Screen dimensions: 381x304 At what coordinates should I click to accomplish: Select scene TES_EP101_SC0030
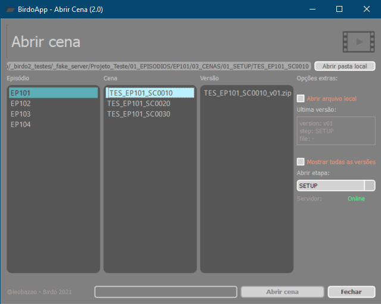139,114
